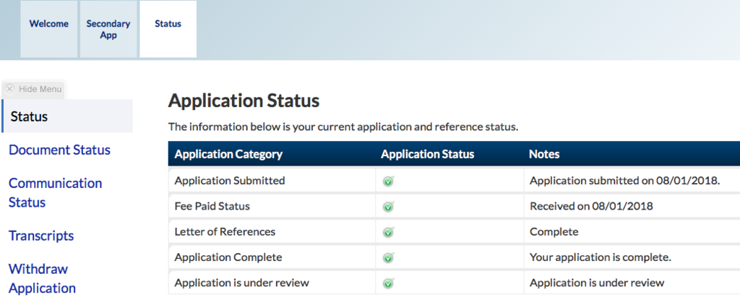This screenshot has height=300, width=740.
Task: Click the Letter of References check icon
Action: point(388,232)
